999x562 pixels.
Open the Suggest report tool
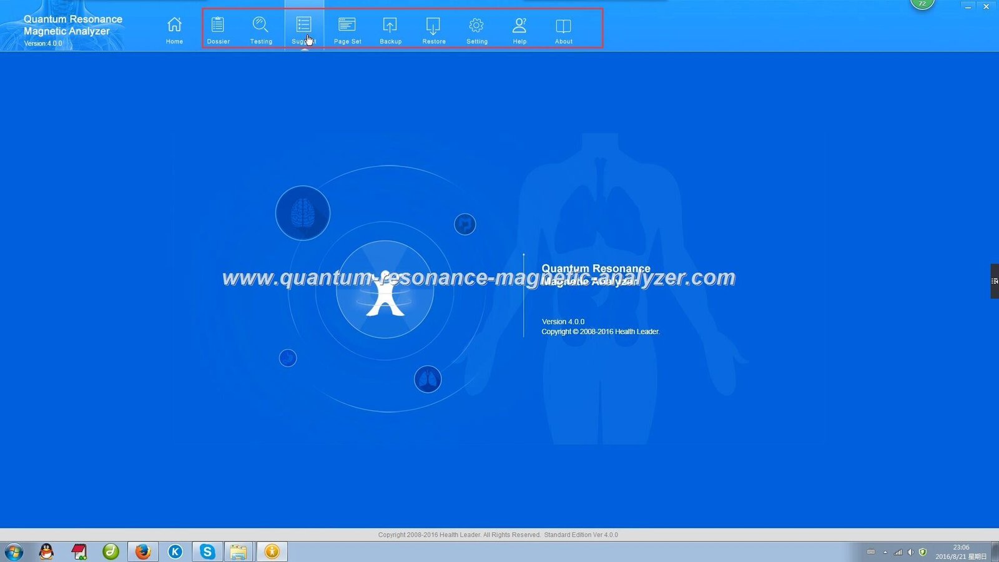(x=304, y=29)
